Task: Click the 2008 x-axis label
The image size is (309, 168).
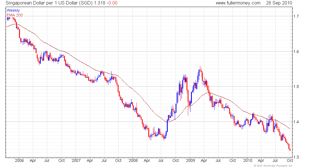Action: click(x=133, y=160)
